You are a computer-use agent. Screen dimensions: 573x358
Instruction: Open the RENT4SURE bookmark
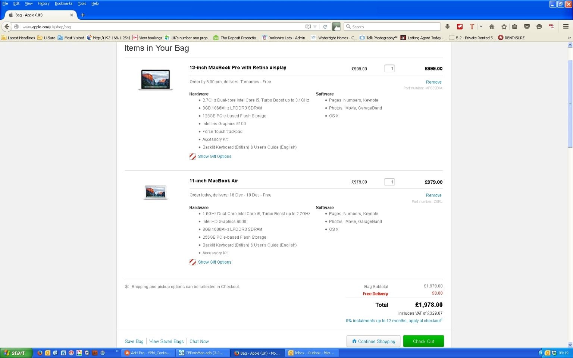(511, 38)
